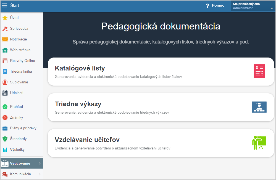The width and height of the screenshot is (276, 180).
Task: Open the Udalosti calendar icon
Action: [x=5, y=93]
